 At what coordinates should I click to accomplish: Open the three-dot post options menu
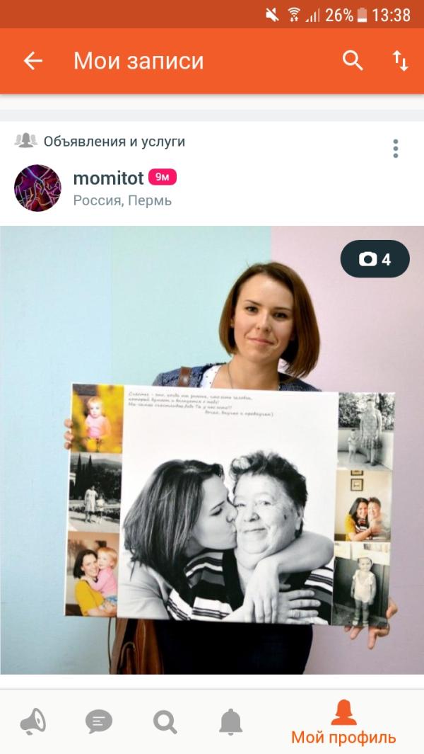click(x=396, y=149)
